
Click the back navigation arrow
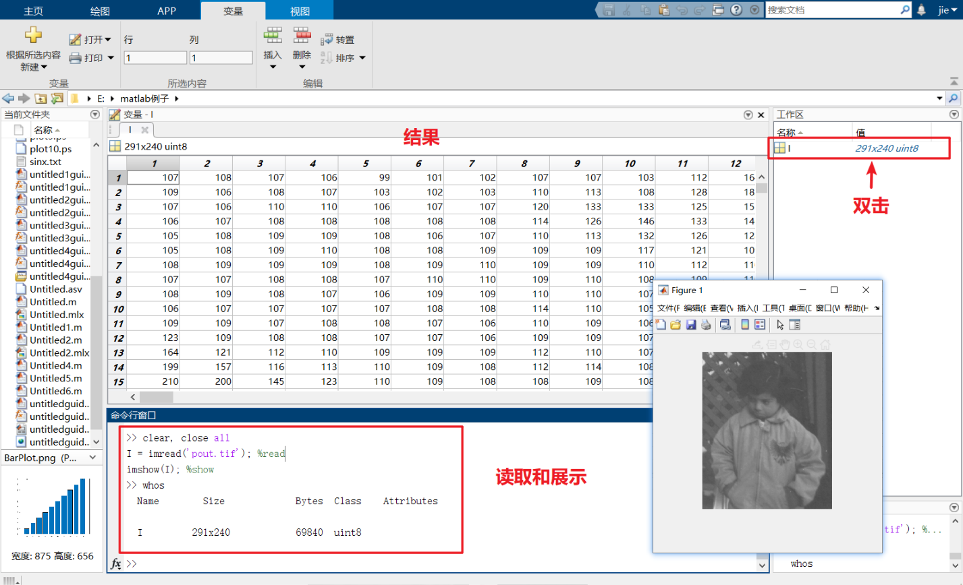(x=7, y=98)
